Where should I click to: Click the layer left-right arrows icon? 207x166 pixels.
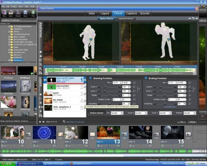41,107
